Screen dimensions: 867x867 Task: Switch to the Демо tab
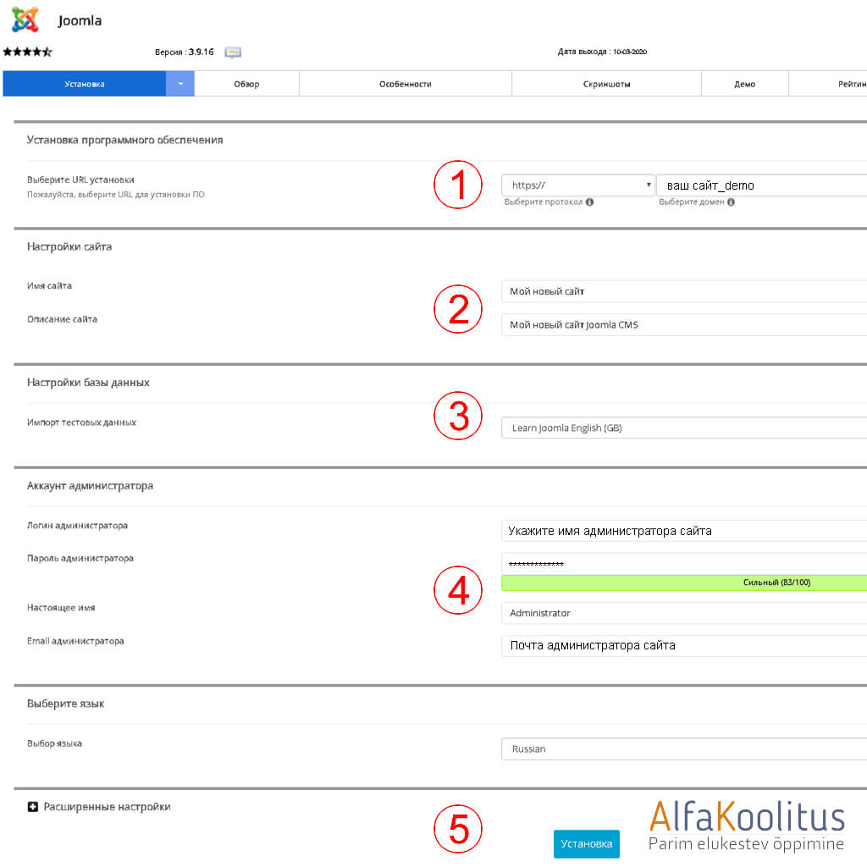[x=745, y=84]
